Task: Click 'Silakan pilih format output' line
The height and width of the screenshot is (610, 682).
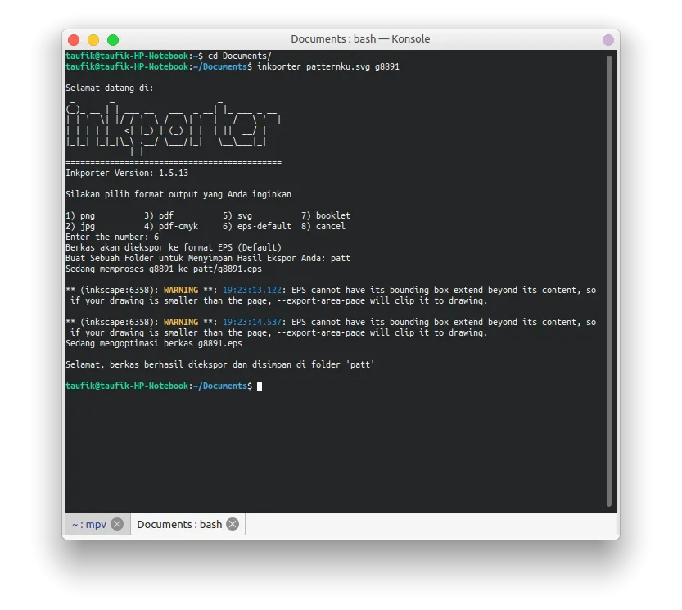Action: click(178, 195)
